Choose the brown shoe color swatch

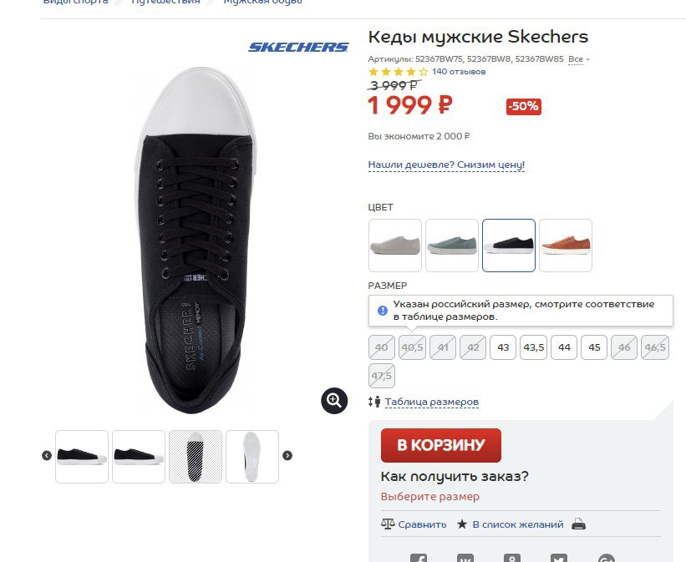566,246
